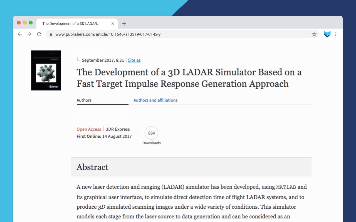This screenshot has height=222, width=356.
Task: Go back using the browser back arrow
Action: tap(20, 34)
